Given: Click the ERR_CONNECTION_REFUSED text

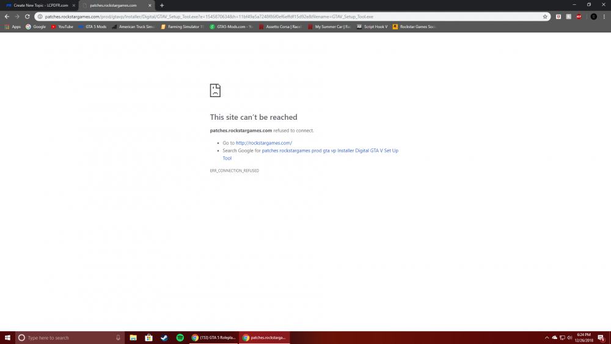Looking at the screenshot, I should (x=234, y=170).
